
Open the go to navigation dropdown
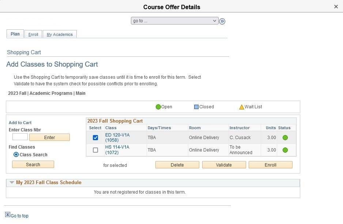(174, 21)
